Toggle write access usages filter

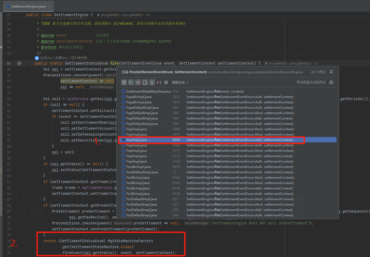(138, 82)
